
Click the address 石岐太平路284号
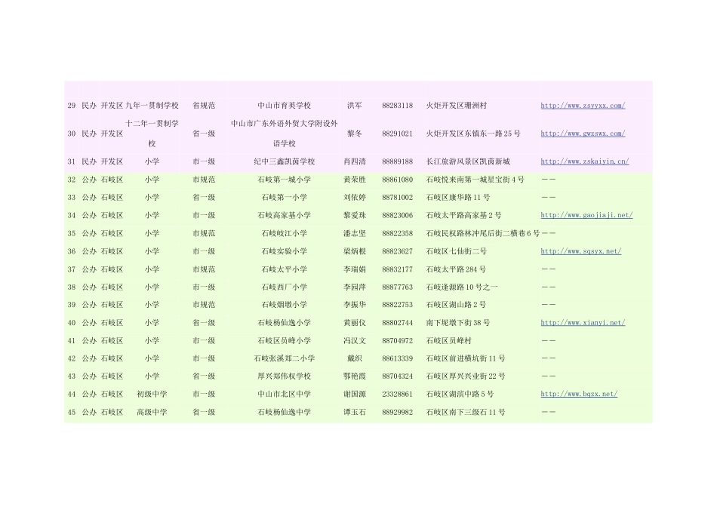[456, 270]
